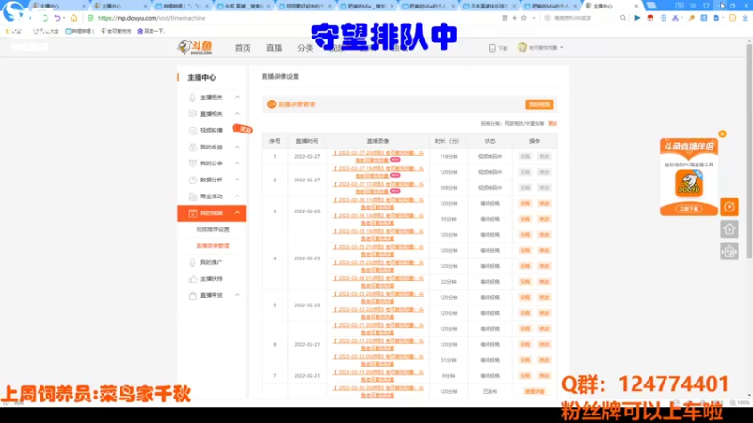Click the browser search box
This screenshot has height=423, width=753.
tap(585, 18)
